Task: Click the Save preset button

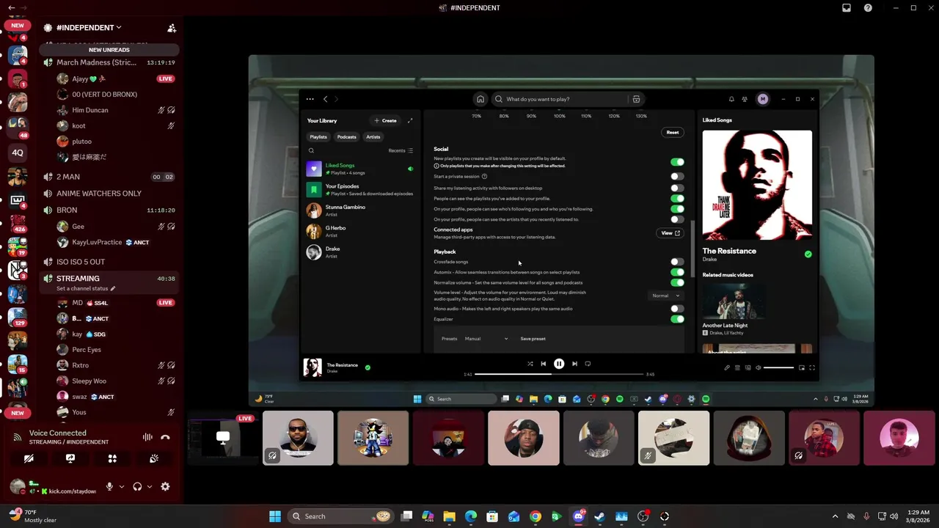Action: point(533,339)
